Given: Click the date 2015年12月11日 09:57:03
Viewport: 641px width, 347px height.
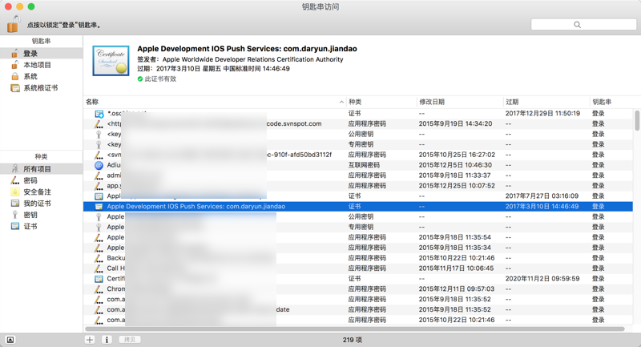Looking at the screenshot, I should click(x=457, y=289).
